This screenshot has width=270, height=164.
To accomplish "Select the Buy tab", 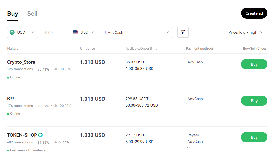I will click(13, 14).
